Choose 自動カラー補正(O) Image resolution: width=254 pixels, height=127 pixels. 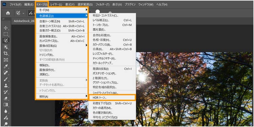62,30
